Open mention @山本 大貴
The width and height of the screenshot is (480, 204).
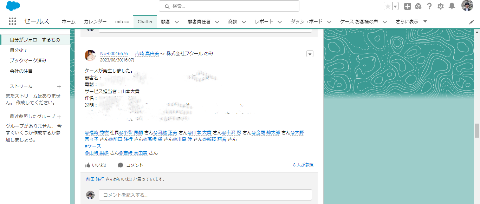[x=199, y=133]
